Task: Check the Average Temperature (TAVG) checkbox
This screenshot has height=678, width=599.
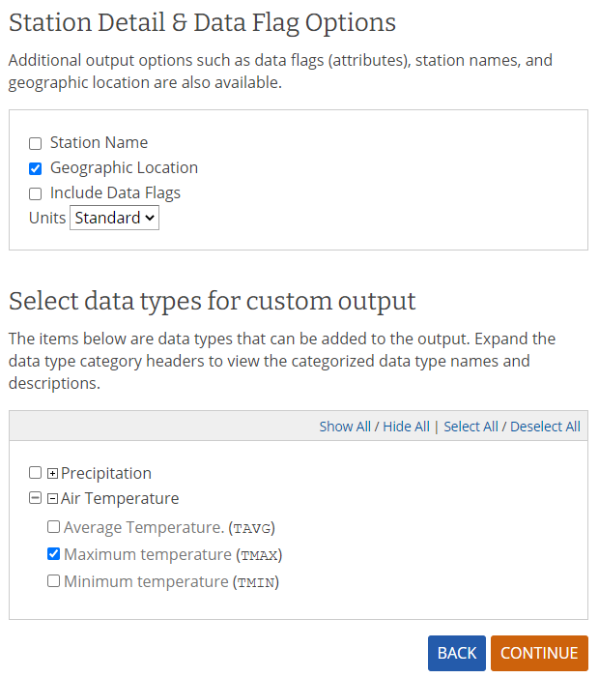Action: (53, 527)
